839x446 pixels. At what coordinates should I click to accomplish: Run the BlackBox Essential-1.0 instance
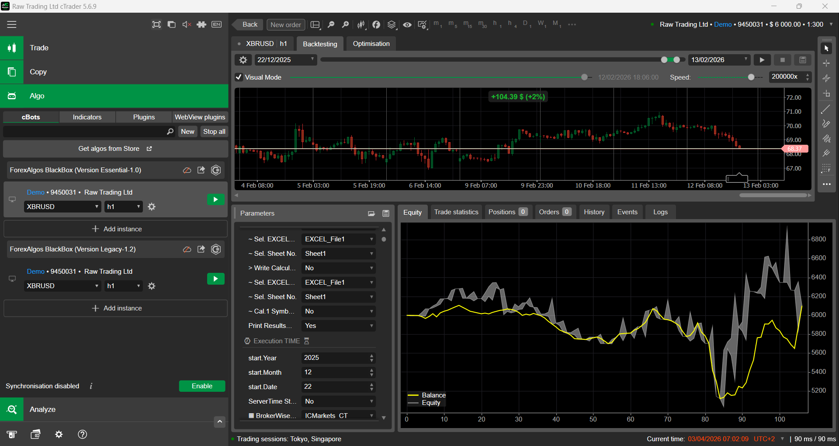pyautogui.click(x=215, y=200)
